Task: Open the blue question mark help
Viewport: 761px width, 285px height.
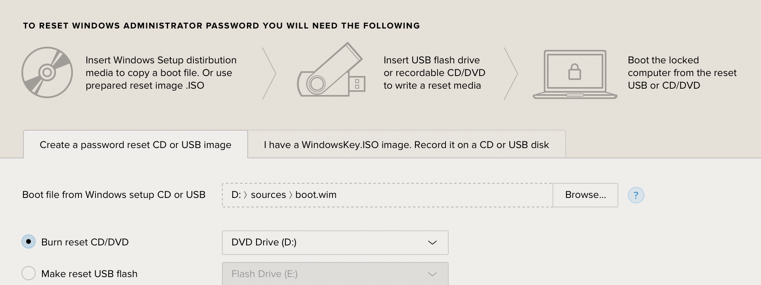Action: pyautogui.click(x=636, y=195)
